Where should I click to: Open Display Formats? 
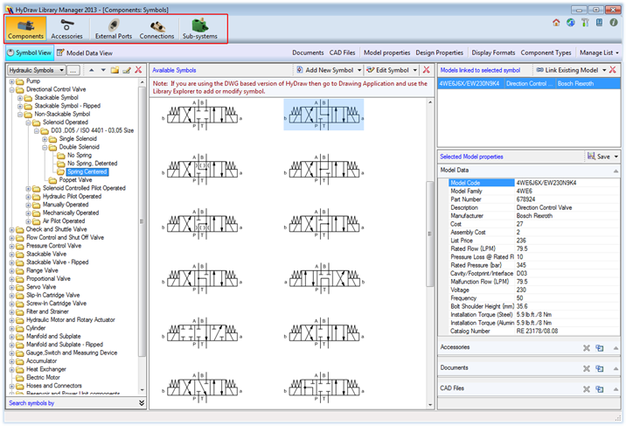point(493,52)
